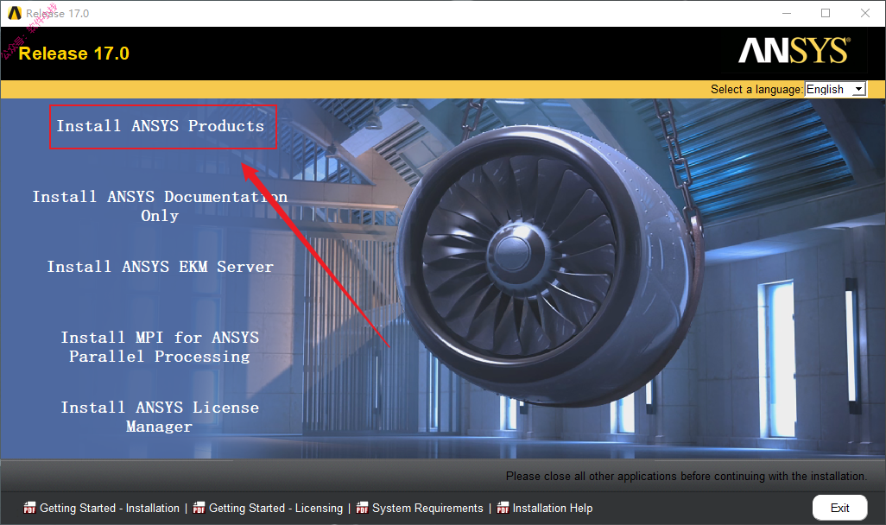Minimize the Release 17.0 window
886x525 pixels.
click(787, 13)
